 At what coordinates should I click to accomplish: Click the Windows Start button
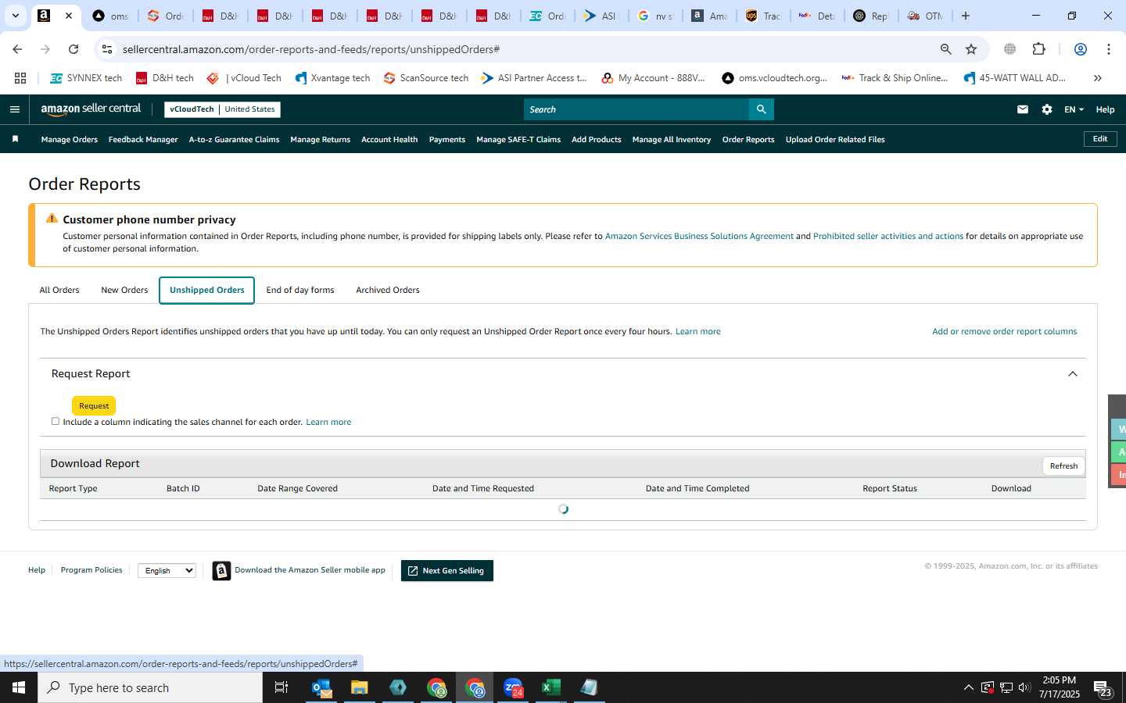point(19,687)
